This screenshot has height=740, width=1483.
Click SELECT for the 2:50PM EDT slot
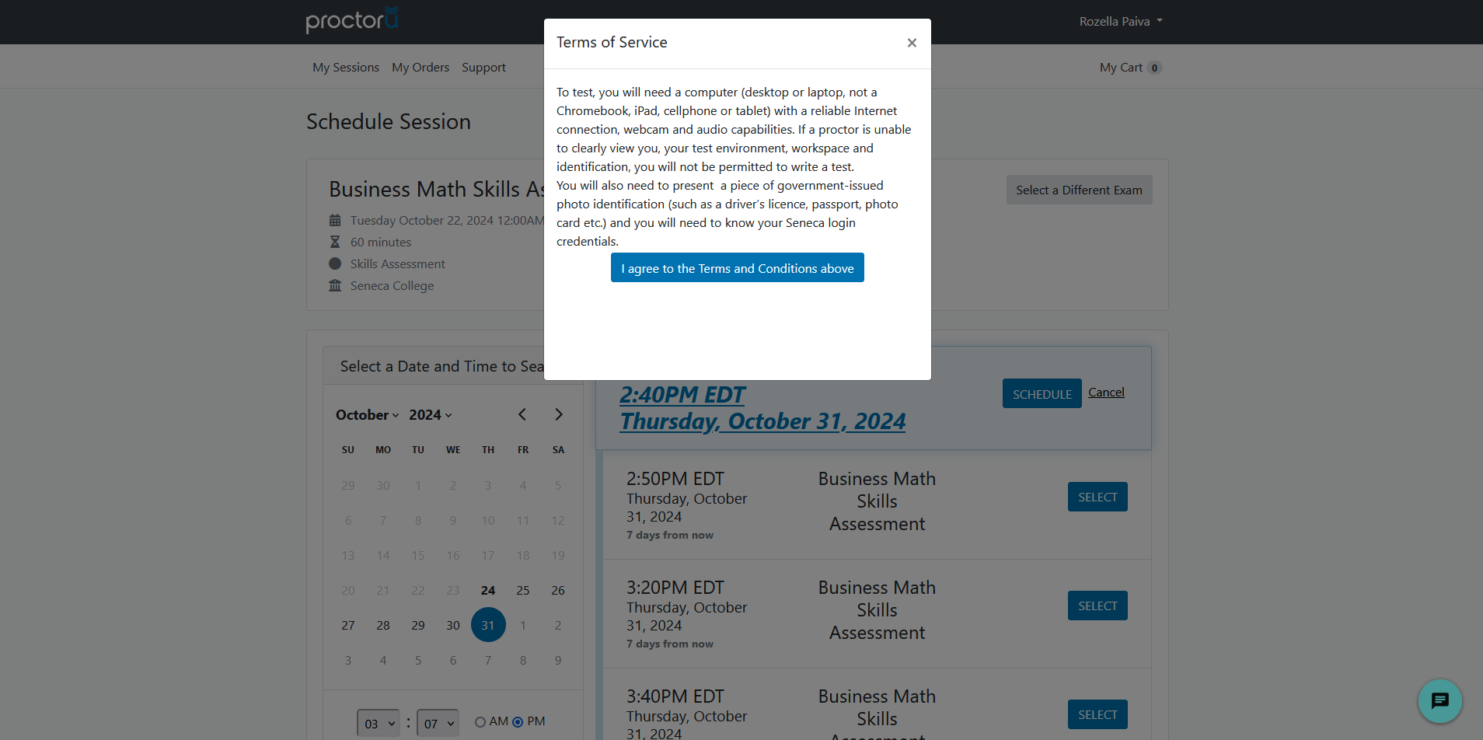[1097, 497]
